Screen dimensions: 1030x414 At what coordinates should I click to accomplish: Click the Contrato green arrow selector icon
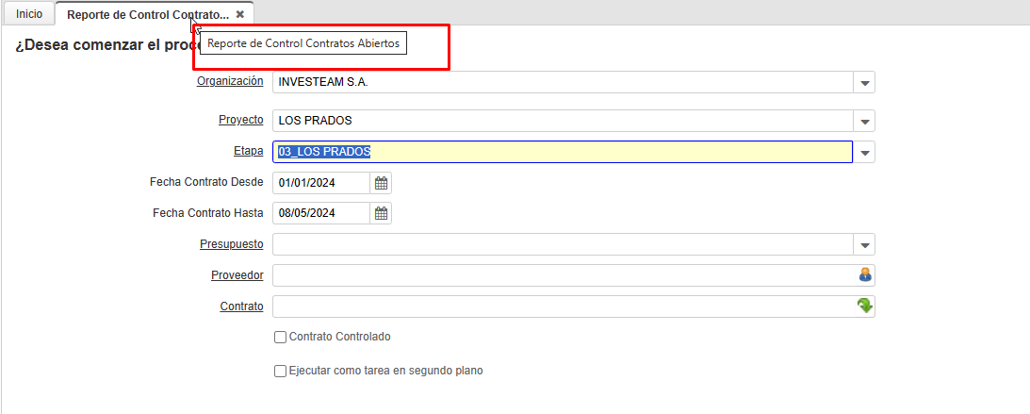[x=864, y=306]
